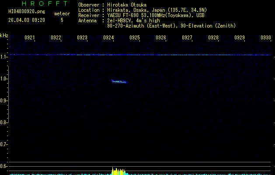275x175 pixels.
Task: Click the 0.7 frequency axis label
Action: pyautogui.click(x=3, y=144)
